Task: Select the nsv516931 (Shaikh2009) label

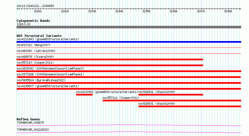Action: [x=157, y=92]
